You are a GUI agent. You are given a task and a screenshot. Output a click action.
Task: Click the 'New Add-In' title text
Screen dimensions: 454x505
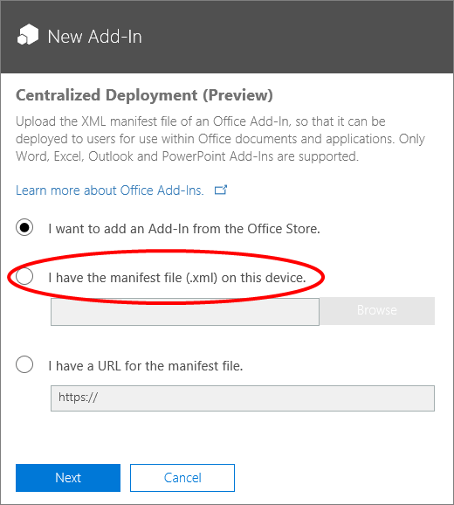[x=94, y=37]
